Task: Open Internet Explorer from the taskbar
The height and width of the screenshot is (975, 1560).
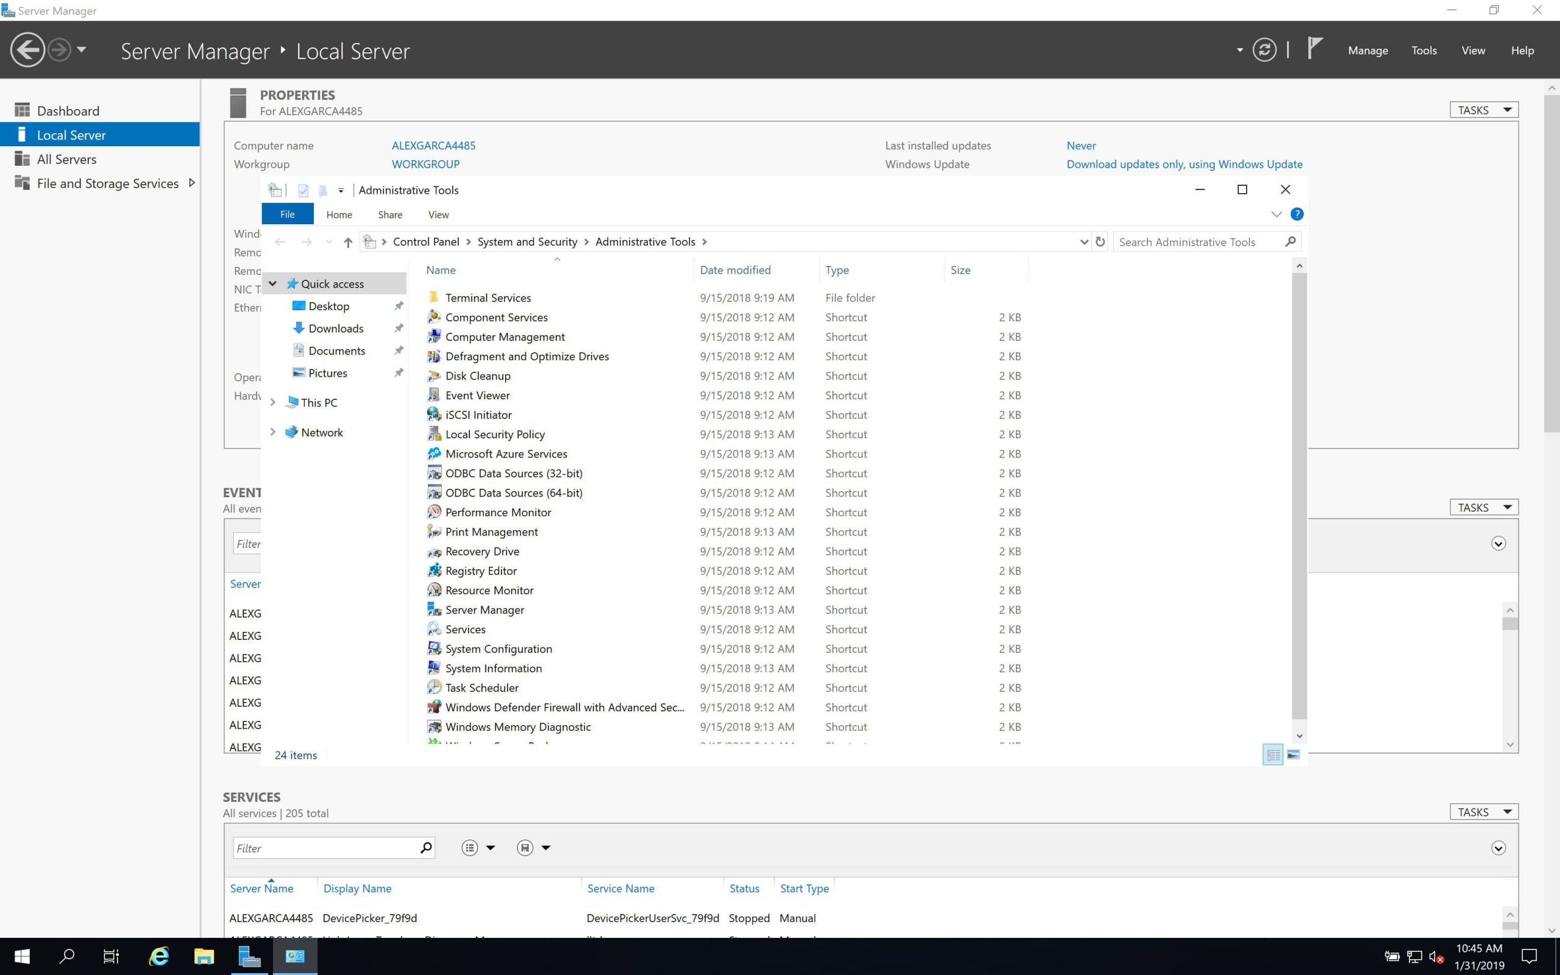Action: [x=158, y=956]
